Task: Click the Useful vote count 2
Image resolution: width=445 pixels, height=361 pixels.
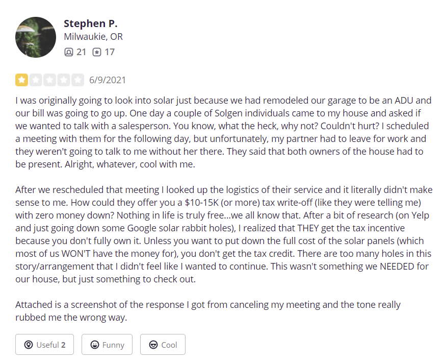Action: pos(63,345)
